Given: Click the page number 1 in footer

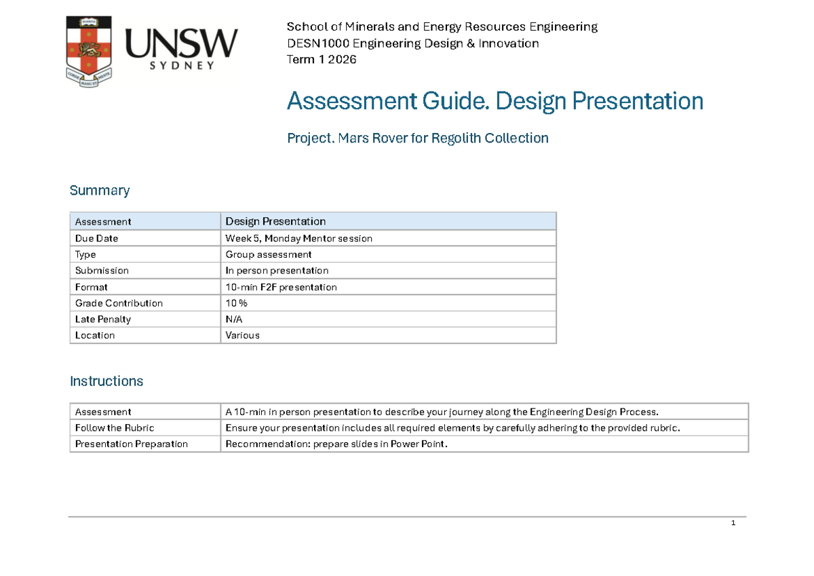Looking at the screenshot, I should [x=734, y=523].
